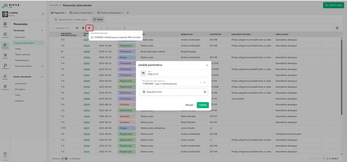Click Atšaukti to cancel the dialog
This screenshot has width=347, height=162.
click(x=189, y=105)
